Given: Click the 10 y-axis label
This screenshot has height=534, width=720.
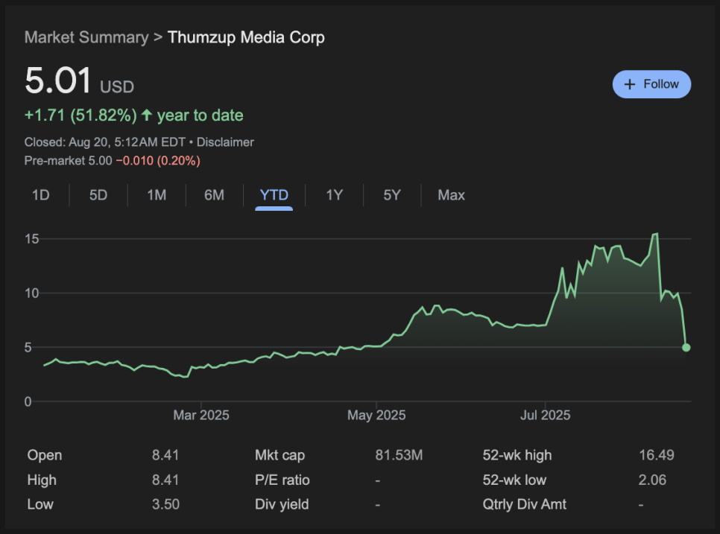Looking at the screenshot, I should point(32,293).
